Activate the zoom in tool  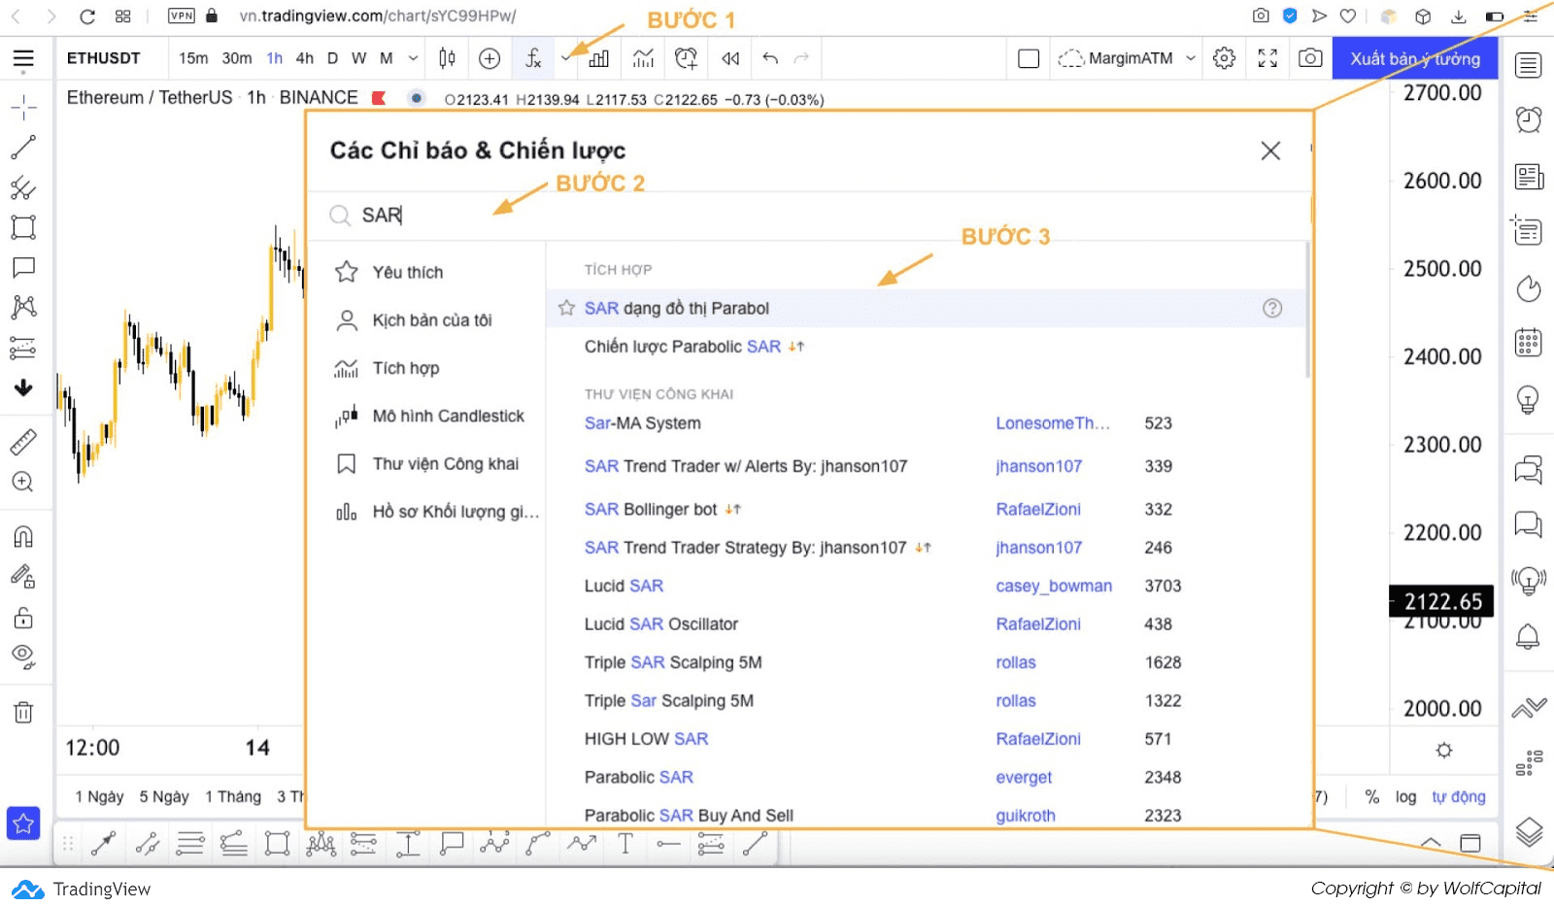tap(23, 483)
